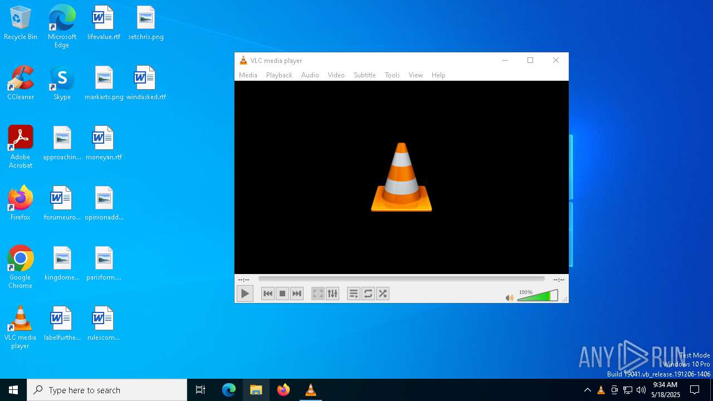Jump to previous media in VLC
Image resolution: width=713 pixels, height=401 pixels.
point(268,294)
